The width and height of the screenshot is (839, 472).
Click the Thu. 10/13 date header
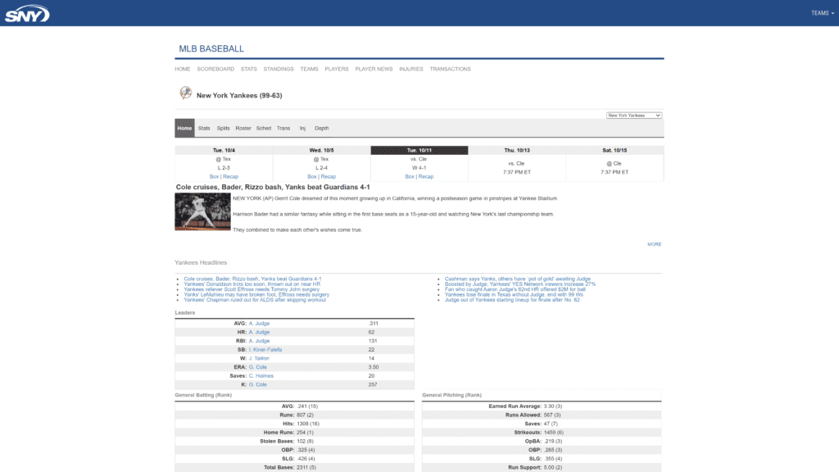point(517,151)
